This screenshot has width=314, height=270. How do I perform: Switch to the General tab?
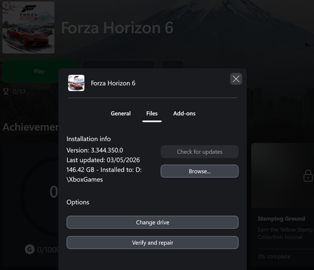[121, 114]
